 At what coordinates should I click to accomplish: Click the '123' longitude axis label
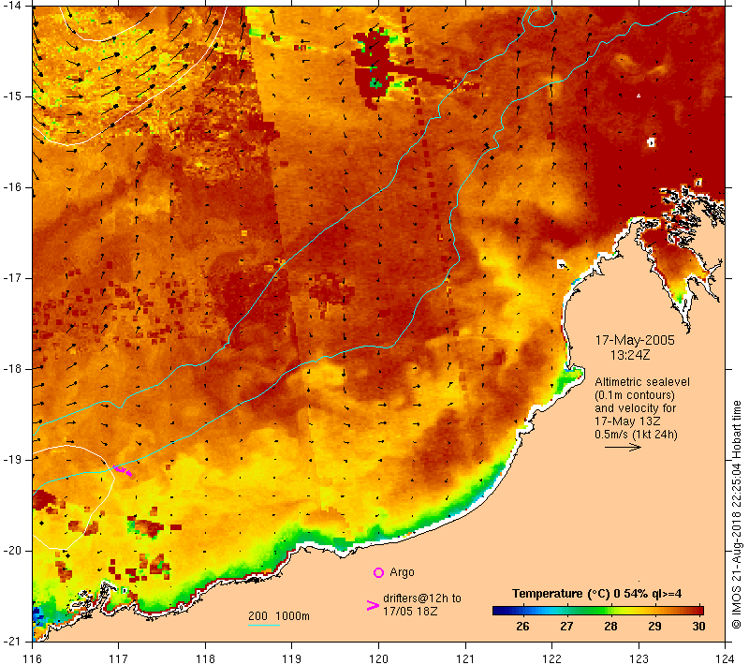639,658
